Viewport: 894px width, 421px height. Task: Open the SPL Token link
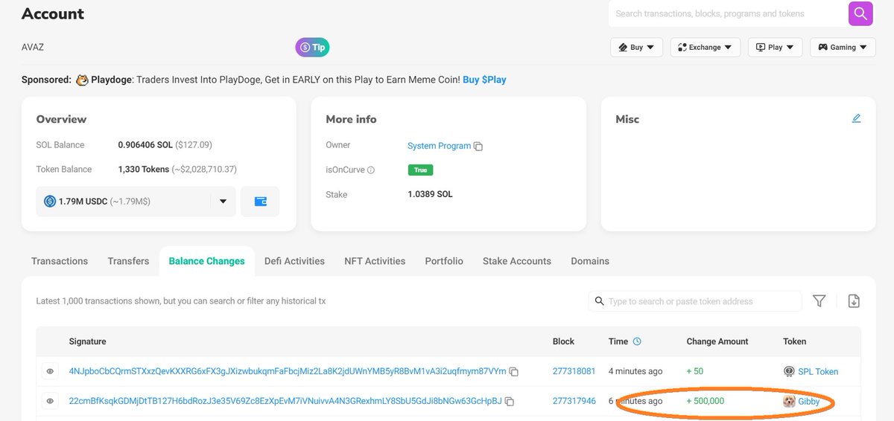[x=818, y=371]
